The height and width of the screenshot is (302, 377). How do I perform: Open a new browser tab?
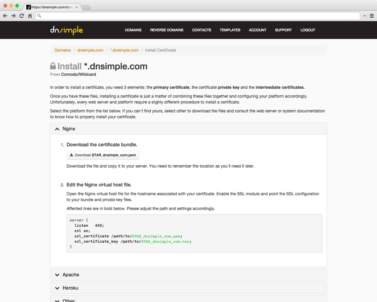click(86, 7)
